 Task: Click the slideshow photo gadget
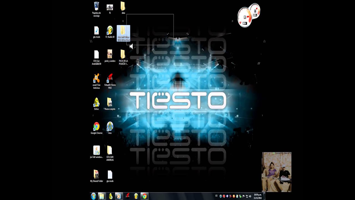[277, 172]
